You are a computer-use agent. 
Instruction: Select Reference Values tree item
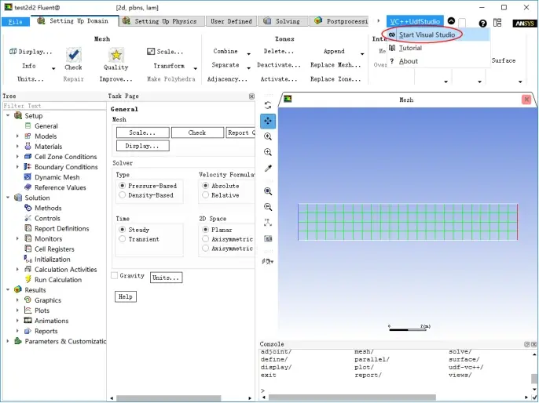pos(60,187)
